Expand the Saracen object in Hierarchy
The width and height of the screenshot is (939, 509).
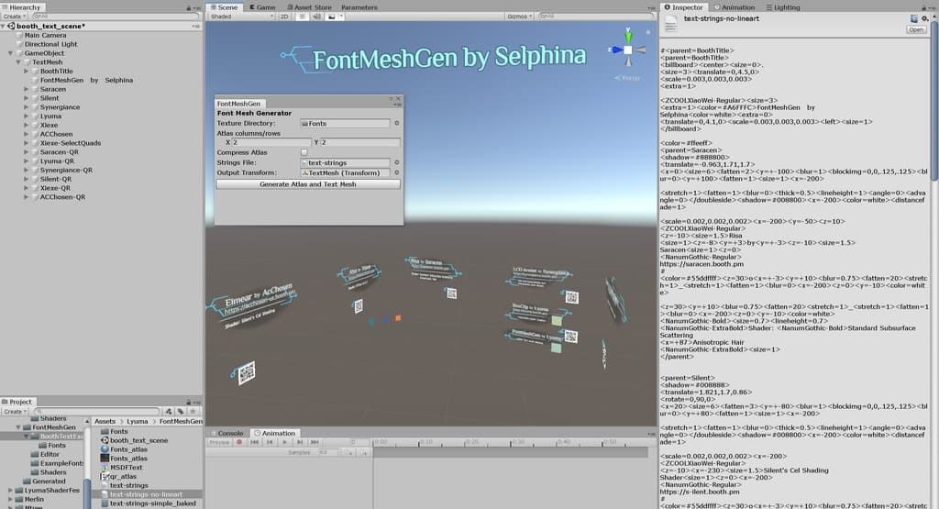tap(27, 89)
